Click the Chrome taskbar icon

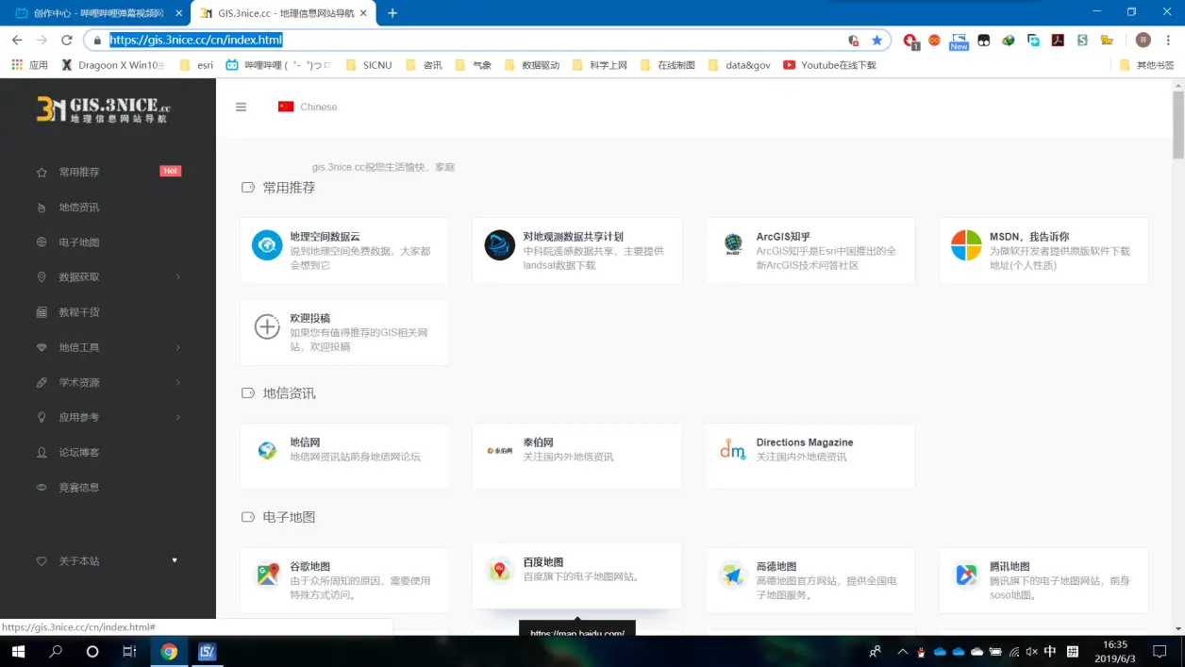point(169,651)
